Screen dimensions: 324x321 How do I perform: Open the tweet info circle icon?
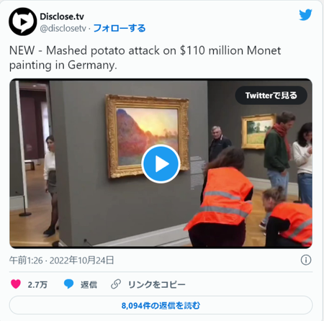pyautogui.click(x=306, y=260)
